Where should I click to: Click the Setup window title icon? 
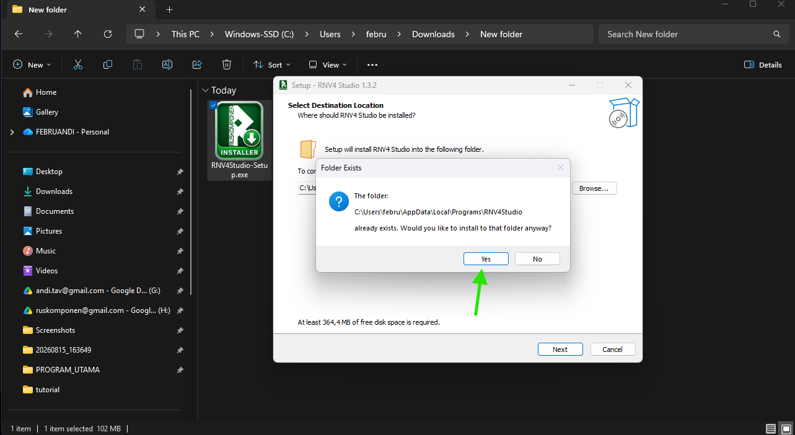tap(283, 85)
